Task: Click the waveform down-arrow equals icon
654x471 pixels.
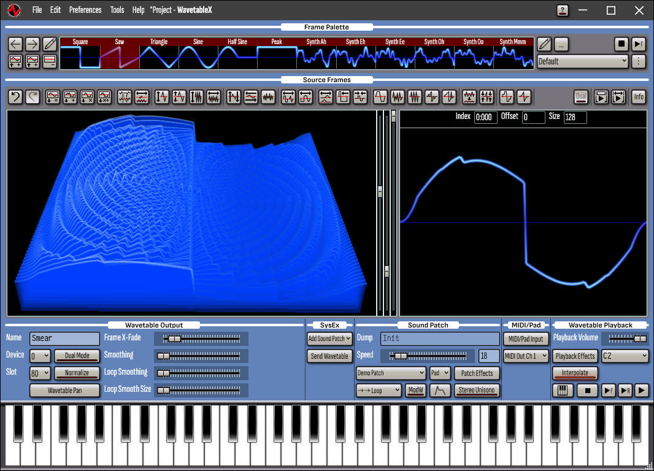Action: coord(53,97)
